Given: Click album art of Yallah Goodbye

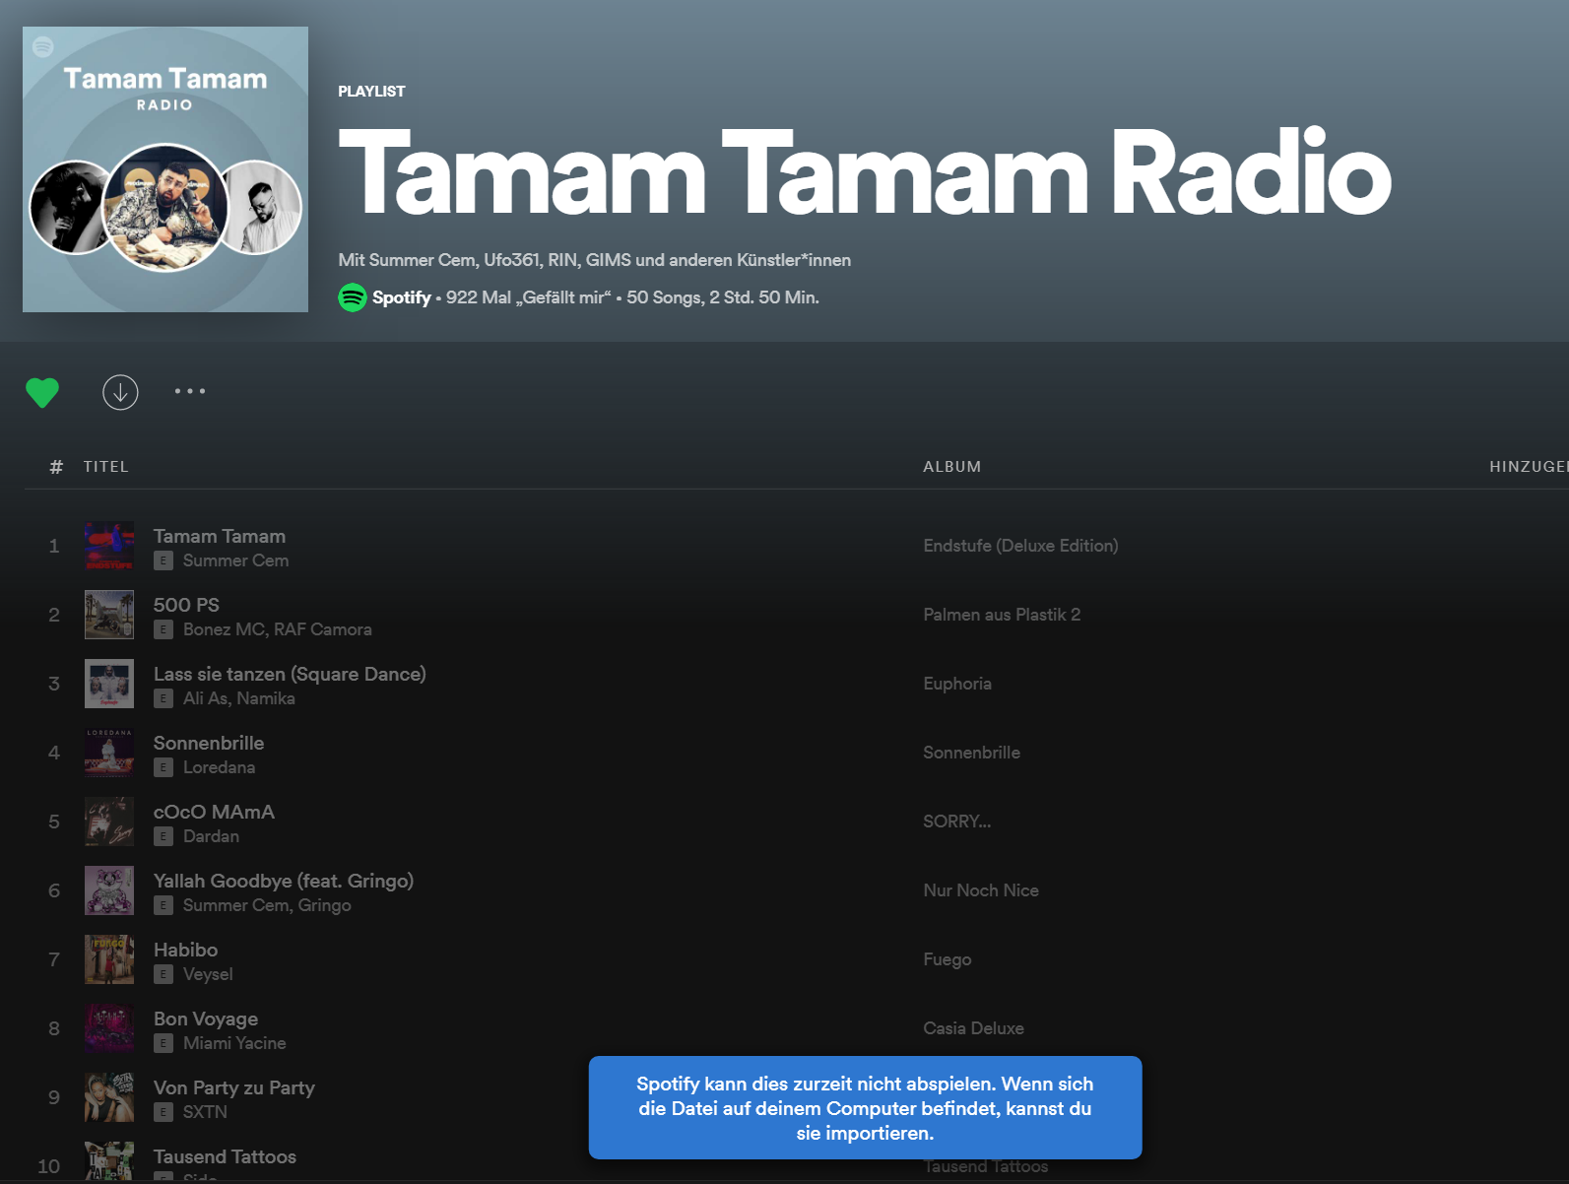Looking at the screenshot, I should point(109,890).
